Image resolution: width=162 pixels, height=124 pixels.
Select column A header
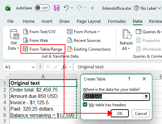click(43, 76)
